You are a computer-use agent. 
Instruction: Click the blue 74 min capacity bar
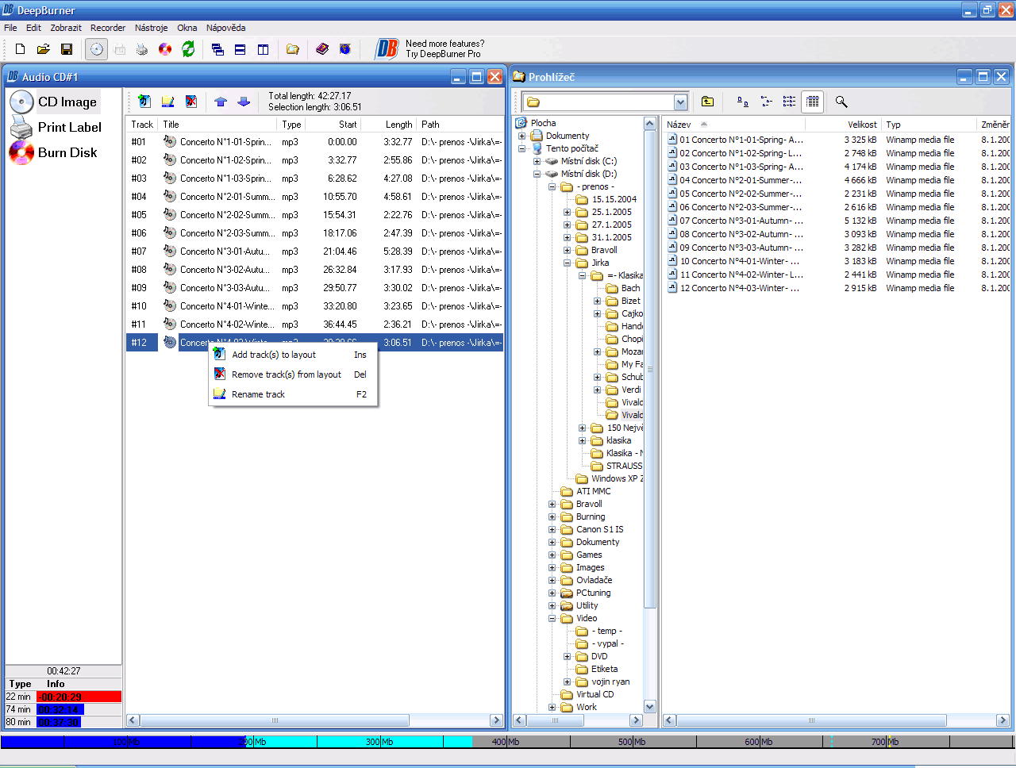(x=60, y=709)
